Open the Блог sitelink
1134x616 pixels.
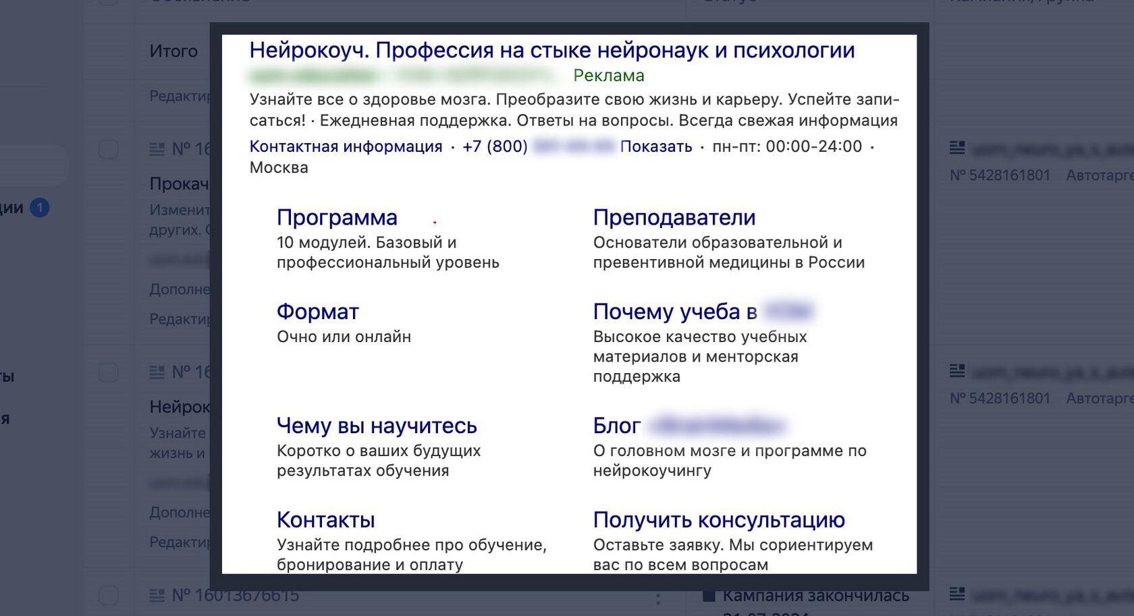616,426
